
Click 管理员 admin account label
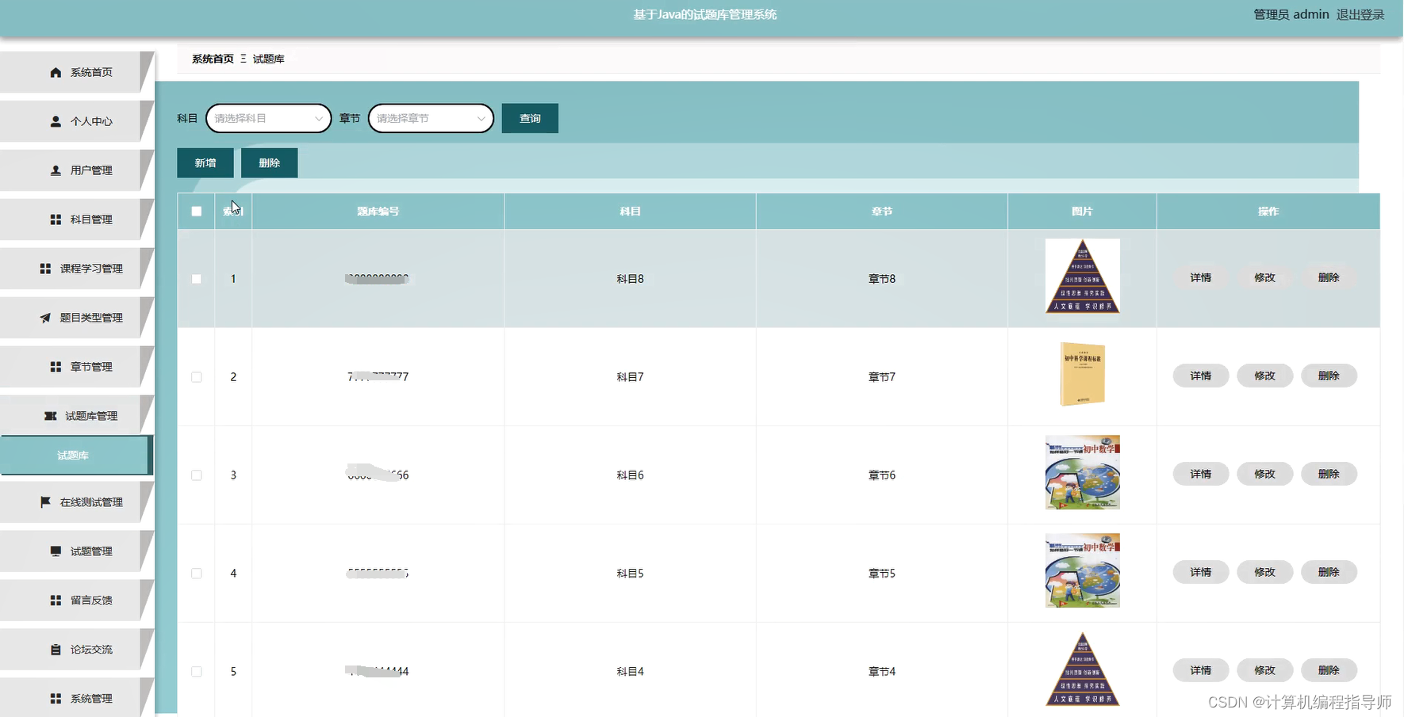(1291, 14)
